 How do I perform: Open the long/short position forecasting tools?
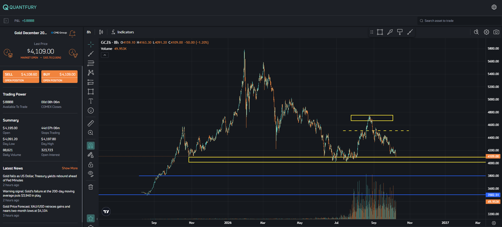tap(91, 82)
